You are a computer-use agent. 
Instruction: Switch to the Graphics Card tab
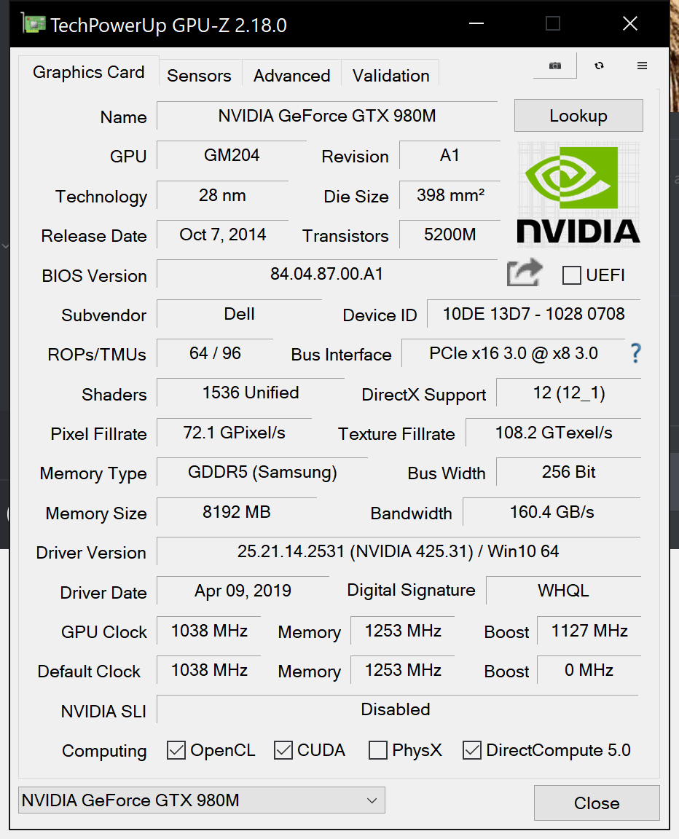click(x=89, y=72)
